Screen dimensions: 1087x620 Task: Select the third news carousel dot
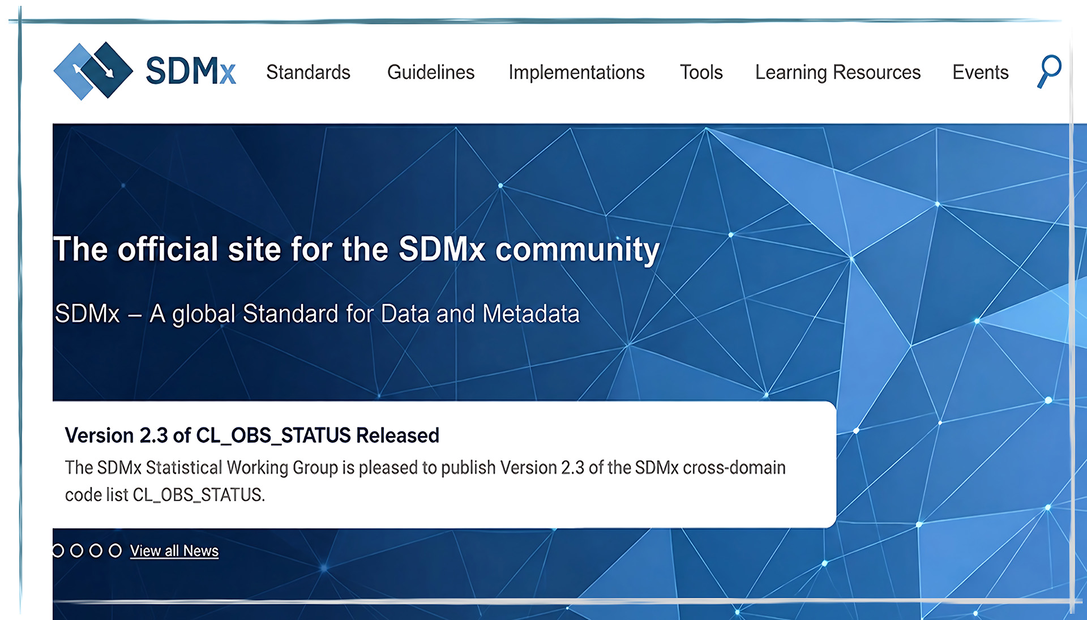pos(96,551)
